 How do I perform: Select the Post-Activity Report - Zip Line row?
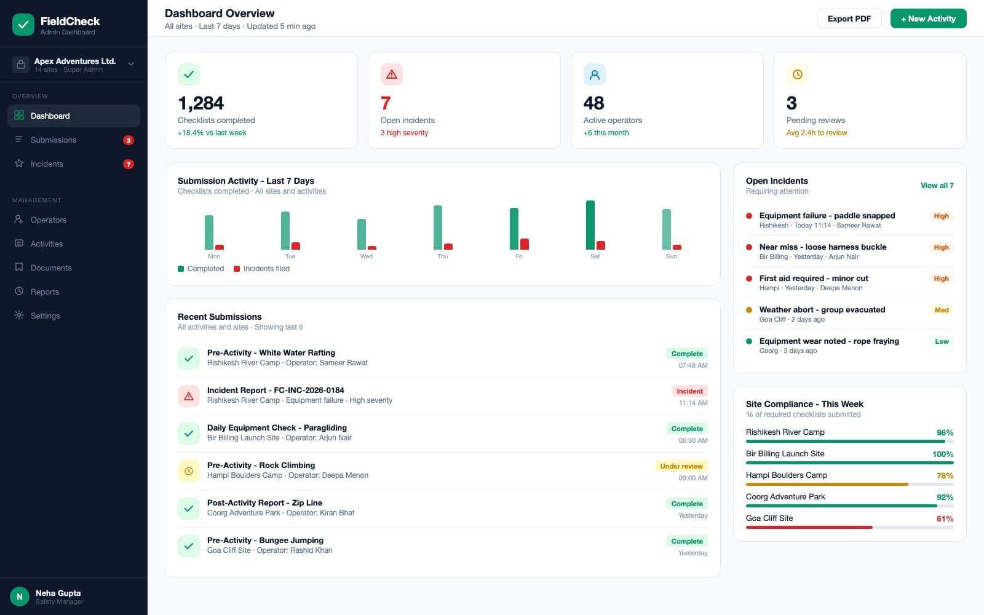(x=443, y=508)
